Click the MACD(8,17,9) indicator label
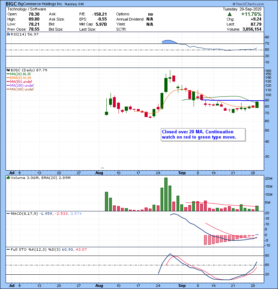Screen dimensions: 278x289 pos(24,214)
